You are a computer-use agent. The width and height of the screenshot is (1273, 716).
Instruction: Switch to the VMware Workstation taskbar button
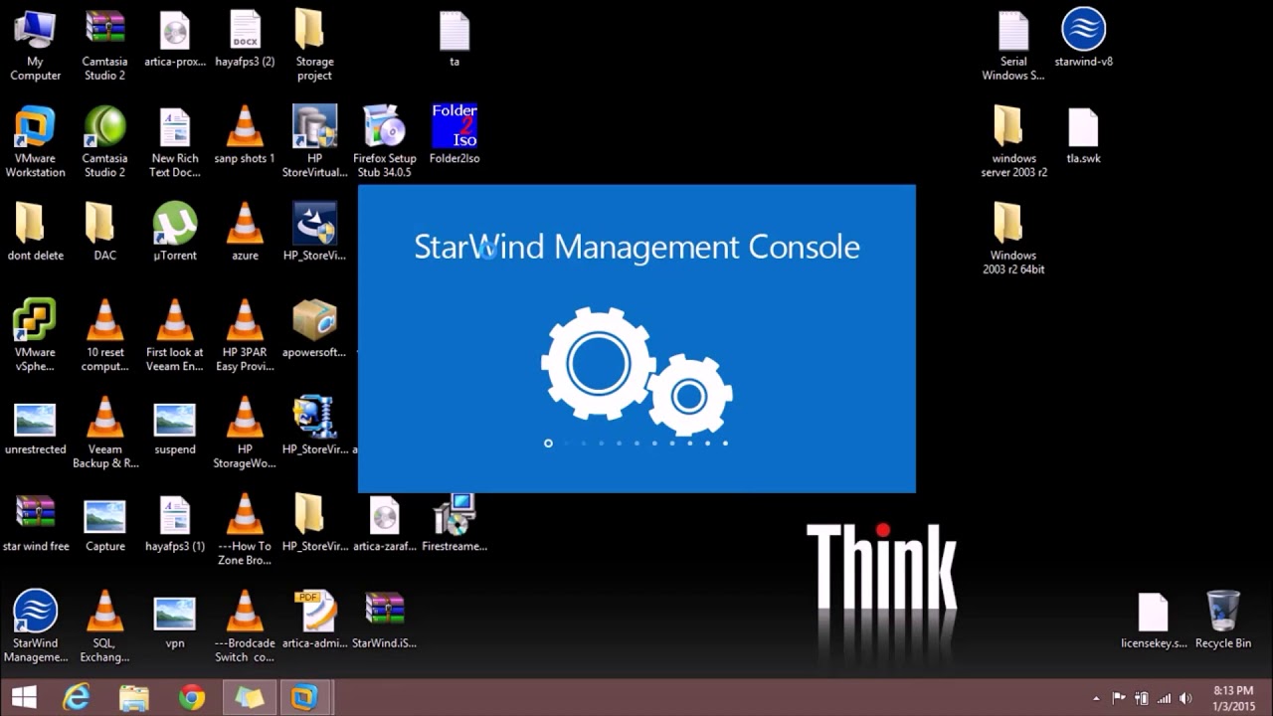click(x=304, y=697)
